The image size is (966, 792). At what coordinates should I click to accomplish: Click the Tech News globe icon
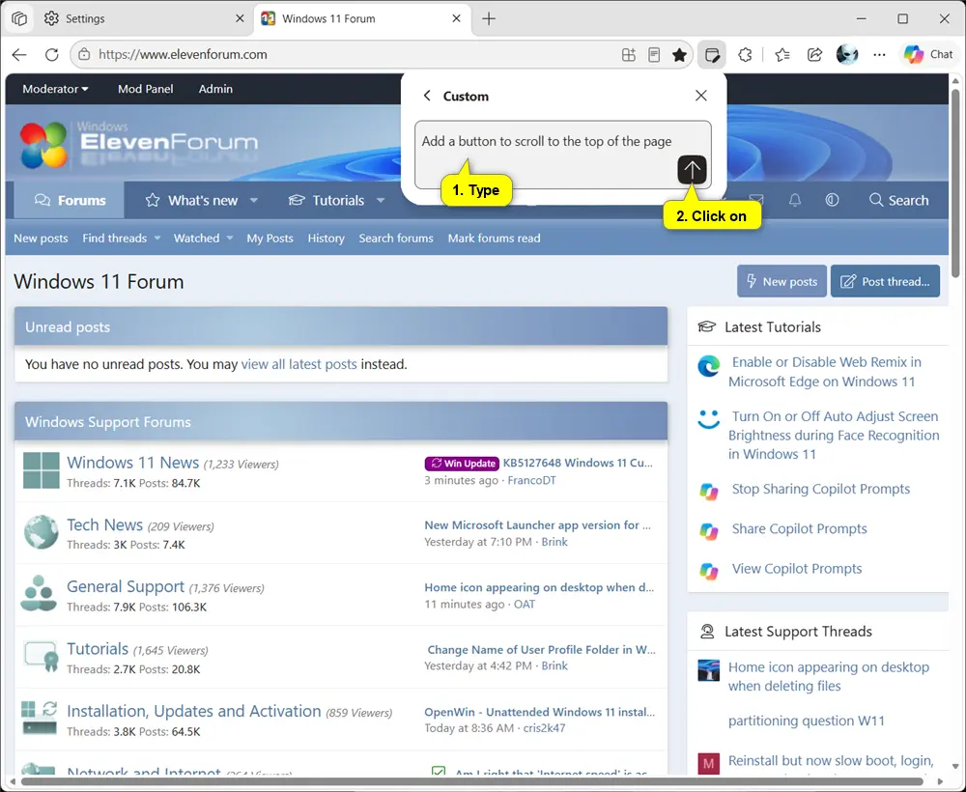(x=42, y=532)
